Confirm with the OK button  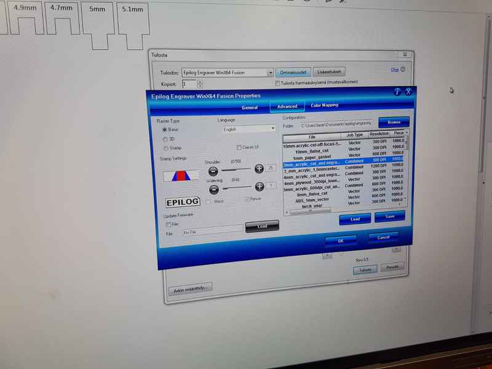coord(341,241)
